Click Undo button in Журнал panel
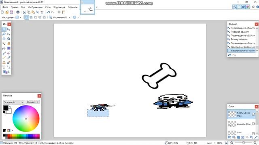Screen dimensions: 259x145 tap(229, 55)
